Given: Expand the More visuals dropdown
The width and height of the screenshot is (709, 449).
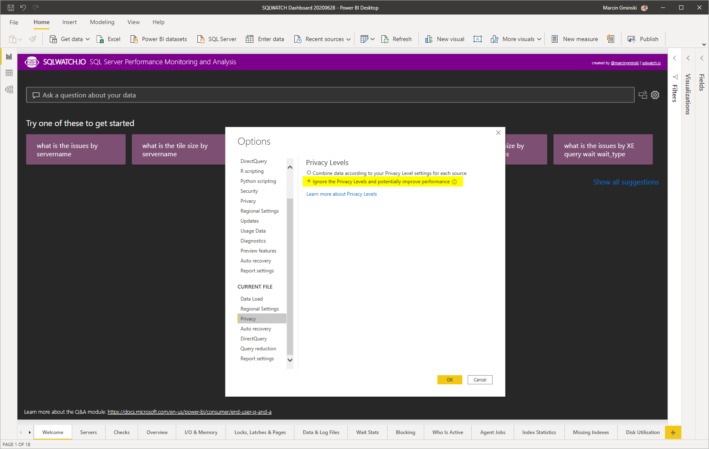Looking at the screenshot, I should coord(539,39).
